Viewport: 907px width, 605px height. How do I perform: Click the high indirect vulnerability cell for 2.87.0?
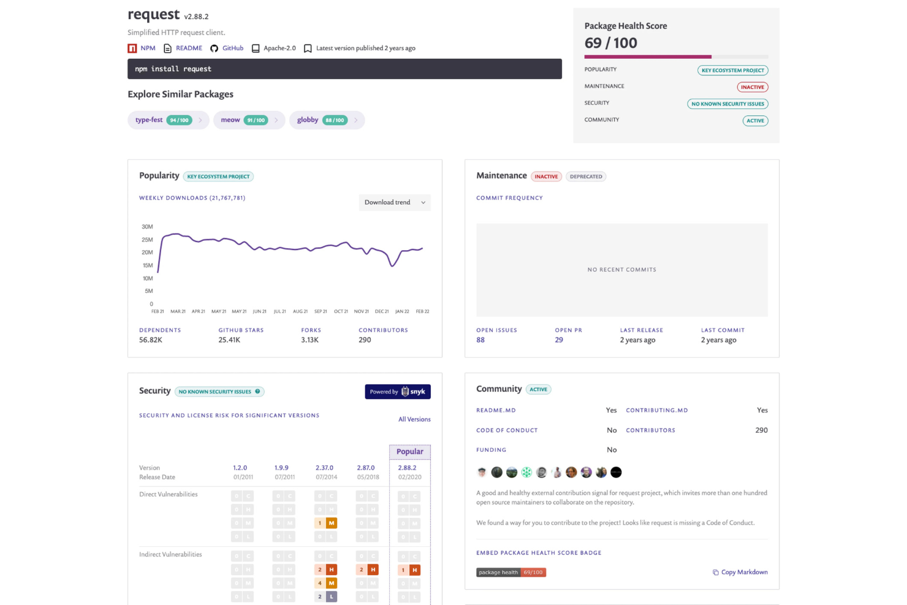coord(367,569)
